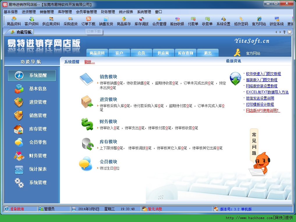Viewport: 296px width, 222px height.
Task: Open 订单下载 Taobao toolbar icon
Action: click(x=88, y=21)
